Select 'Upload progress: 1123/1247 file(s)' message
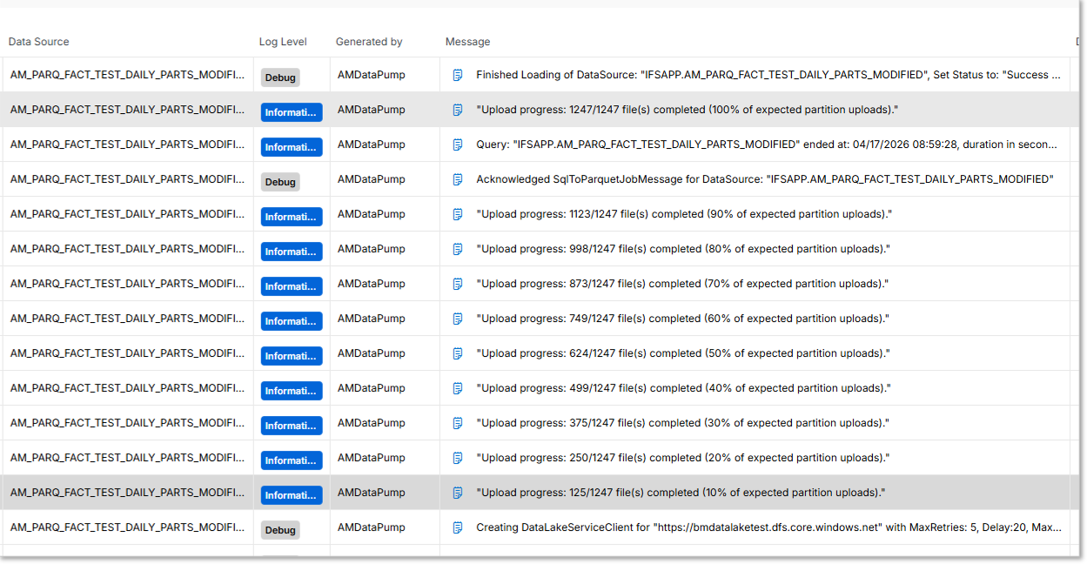The width and height of the screenshot is (1087, 564). coord(684,214)
